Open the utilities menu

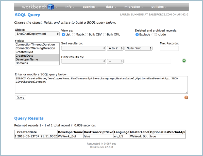[x=159, y=7]
